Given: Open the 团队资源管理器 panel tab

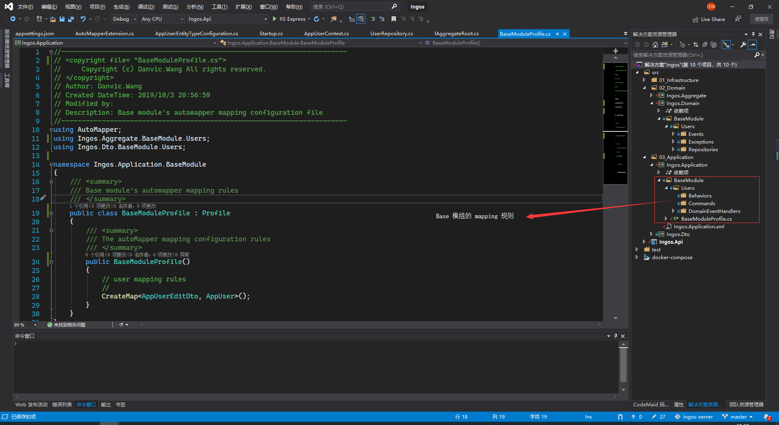Looking at the screenshot, I should pos(746,405).
